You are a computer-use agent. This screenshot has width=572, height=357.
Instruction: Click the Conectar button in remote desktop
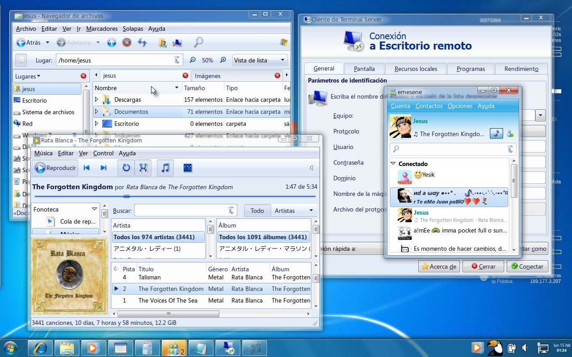(x=527, y=266)
